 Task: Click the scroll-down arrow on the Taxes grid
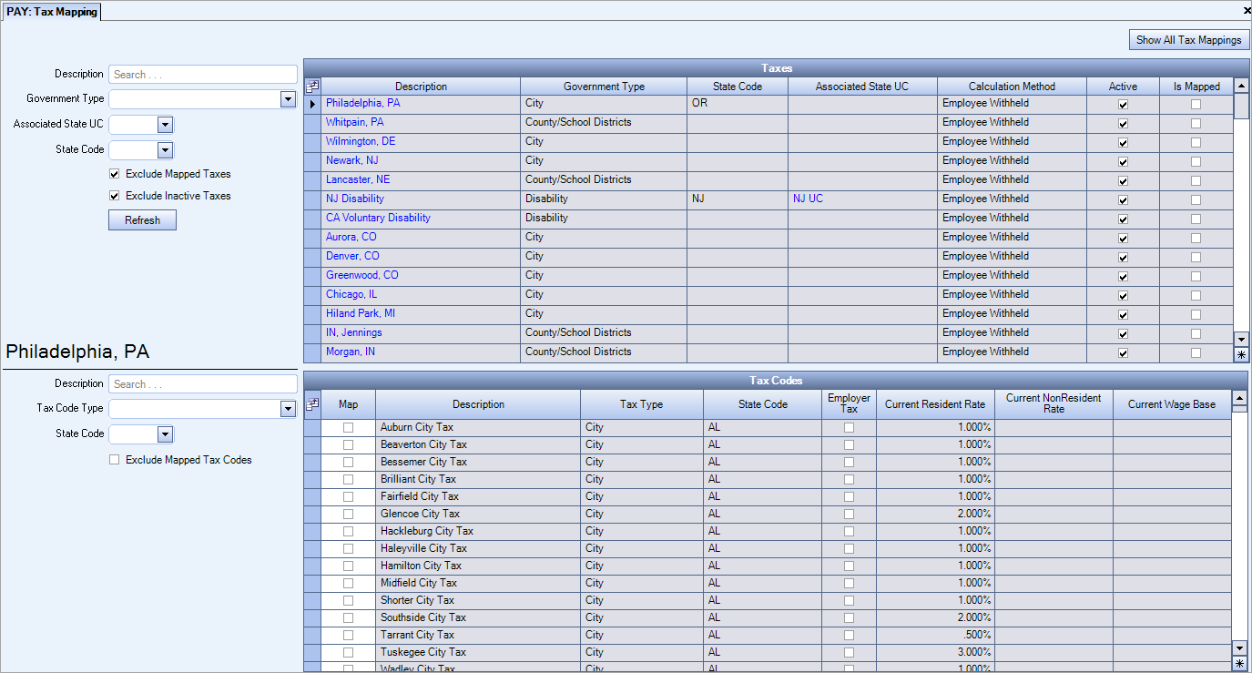1241,339
